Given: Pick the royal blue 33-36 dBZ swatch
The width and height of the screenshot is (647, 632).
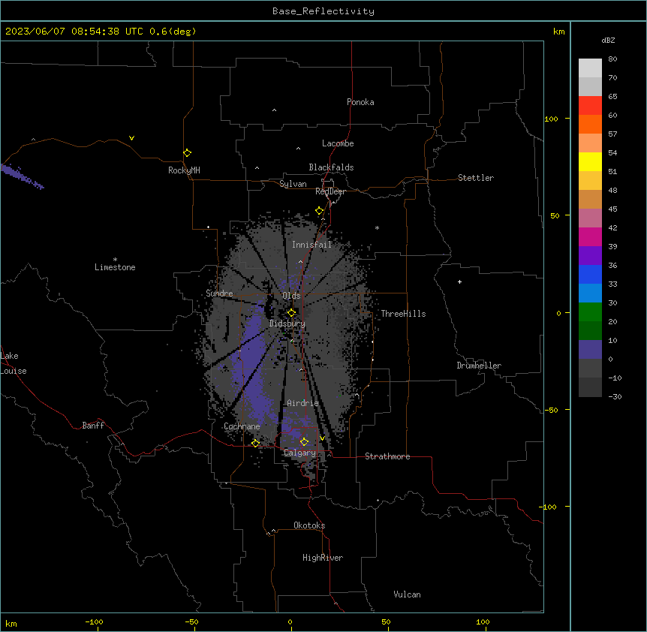Looking at the screenshot, I should [590, 274].
